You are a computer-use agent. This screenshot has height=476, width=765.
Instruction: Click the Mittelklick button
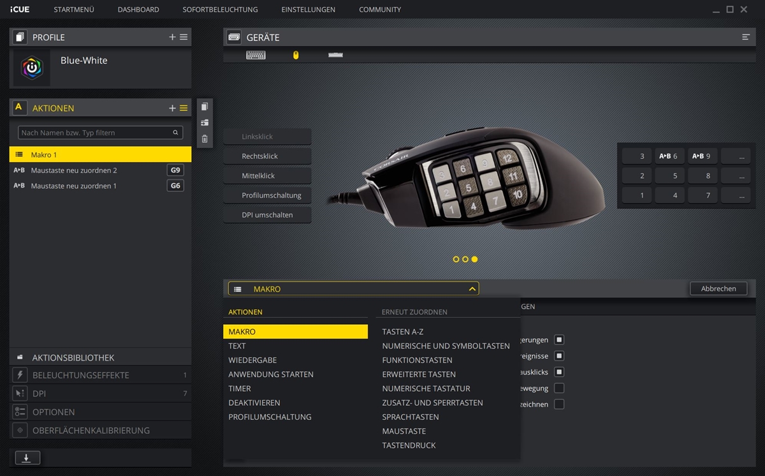267,175
